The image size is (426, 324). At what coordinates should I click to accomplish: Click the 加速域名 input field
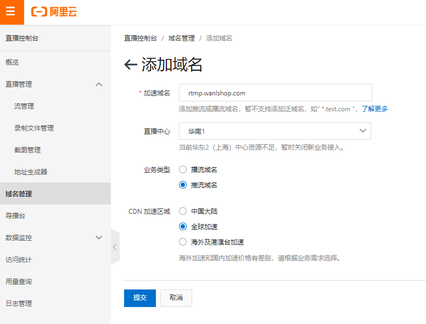[276, 93]
